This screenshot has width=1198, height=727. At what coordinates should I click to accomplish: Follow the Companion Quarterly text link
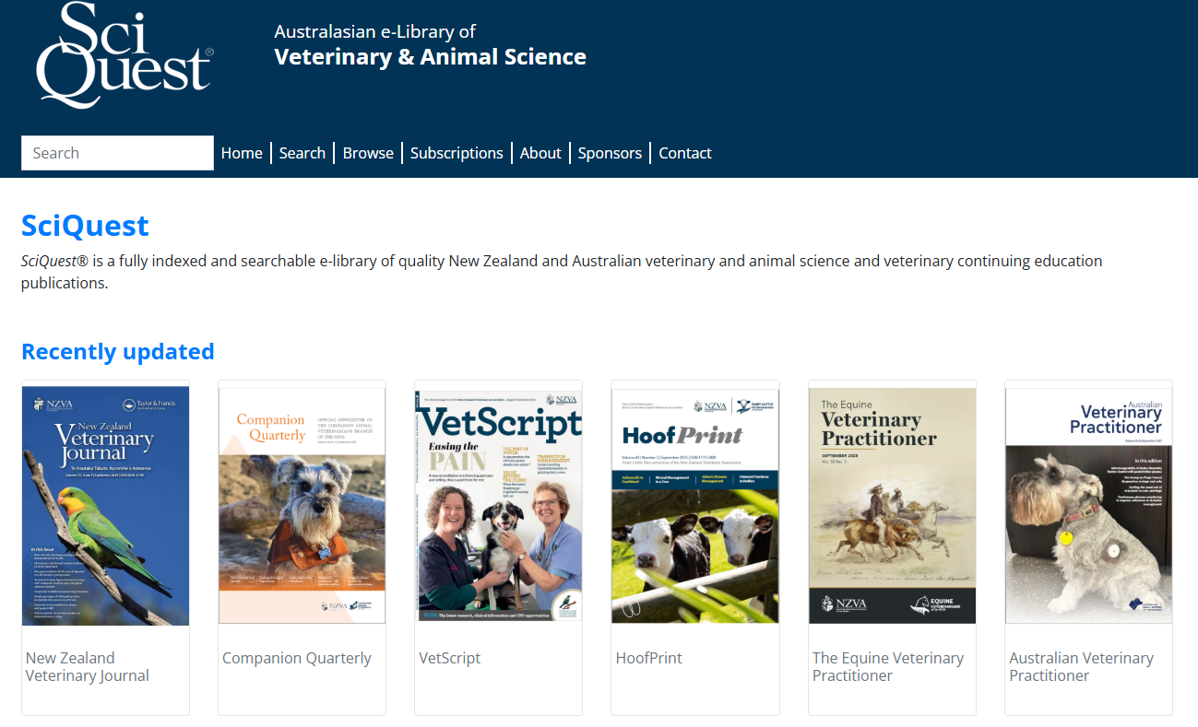(297, 658)
